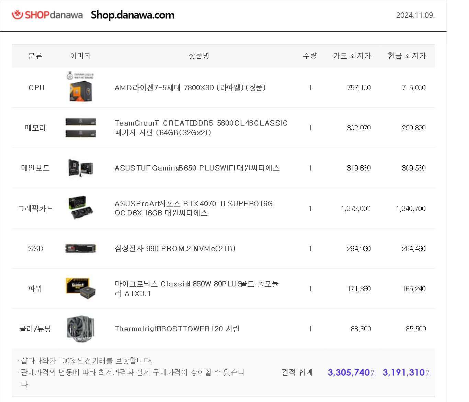Open the RTX 4070 Ti SUPER graphics card thumbnail

coord(81,208)
